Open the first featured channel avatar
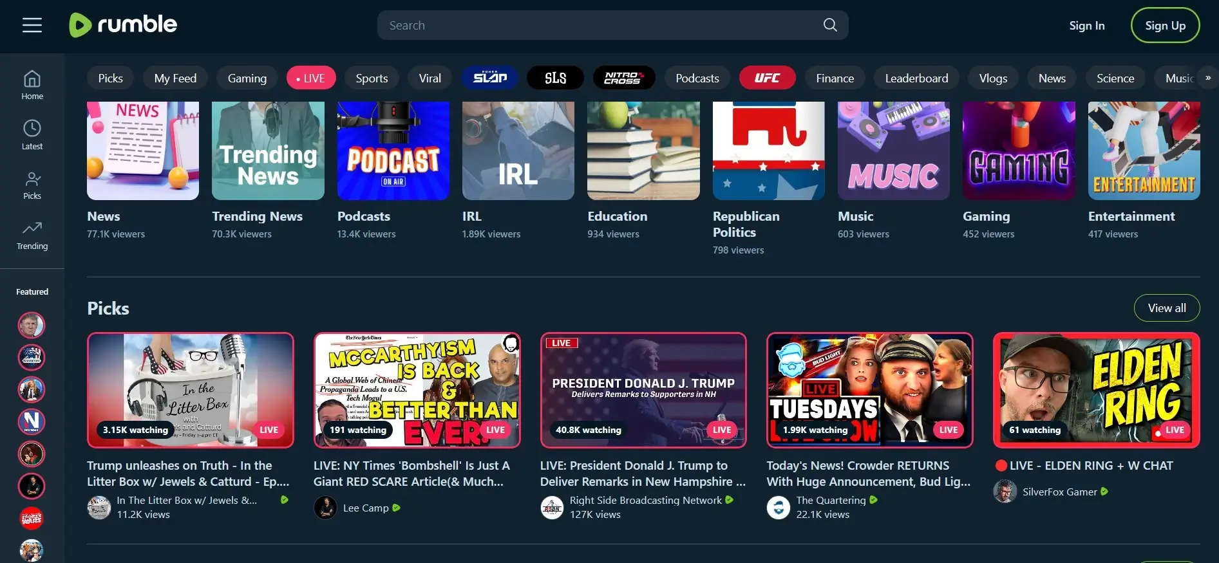Viewport: 1219px width, 563px height. 32,325
